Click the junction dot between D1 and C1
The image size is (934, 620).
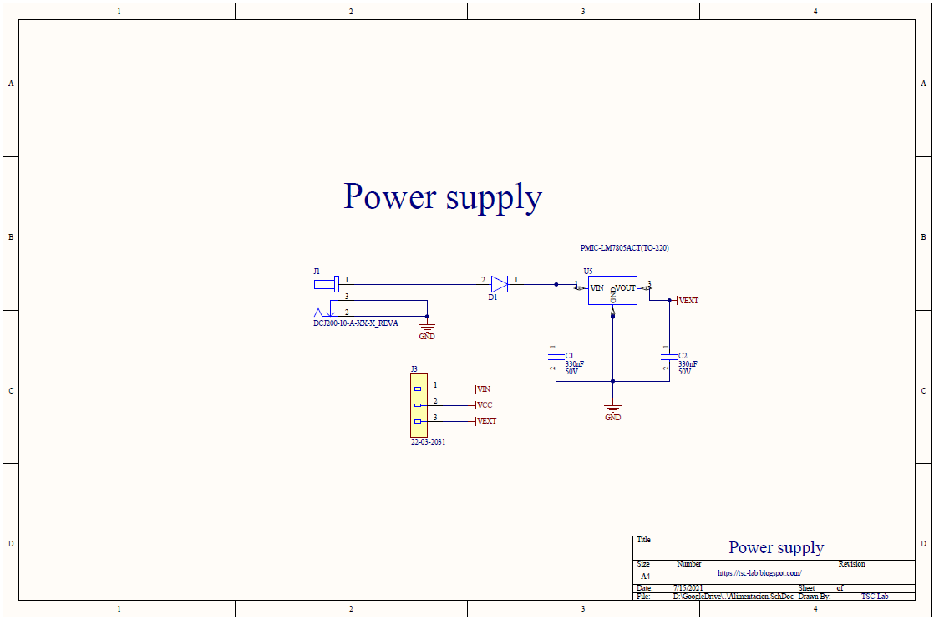[556, 284]
